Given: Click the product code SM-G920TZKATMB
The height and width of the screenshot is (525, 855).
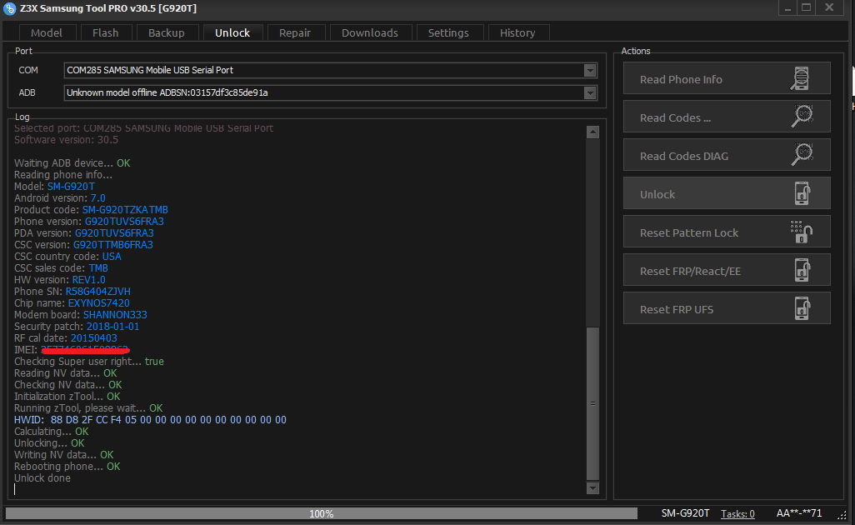Looking at the screenshot, I should (x=125, y=210).
